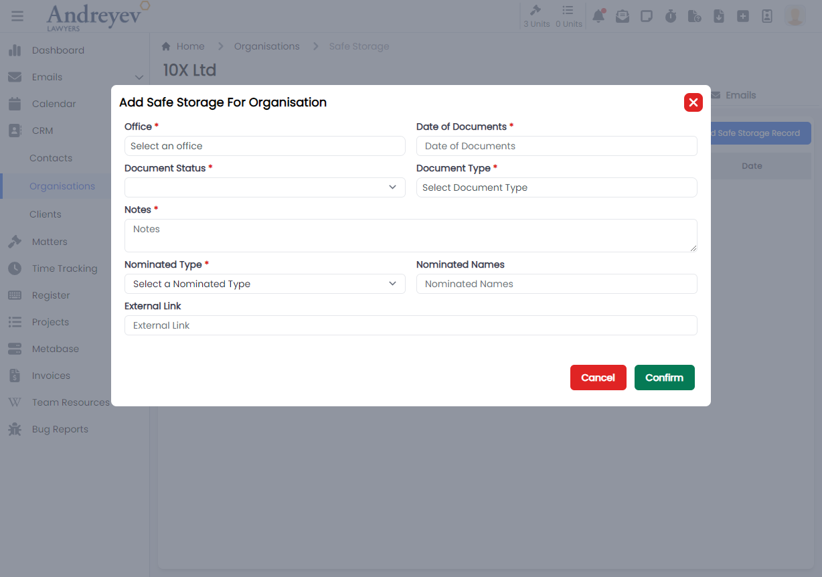Open the Select an office dropdown
The image size is (822, 577).
click(x=264, y=146)
